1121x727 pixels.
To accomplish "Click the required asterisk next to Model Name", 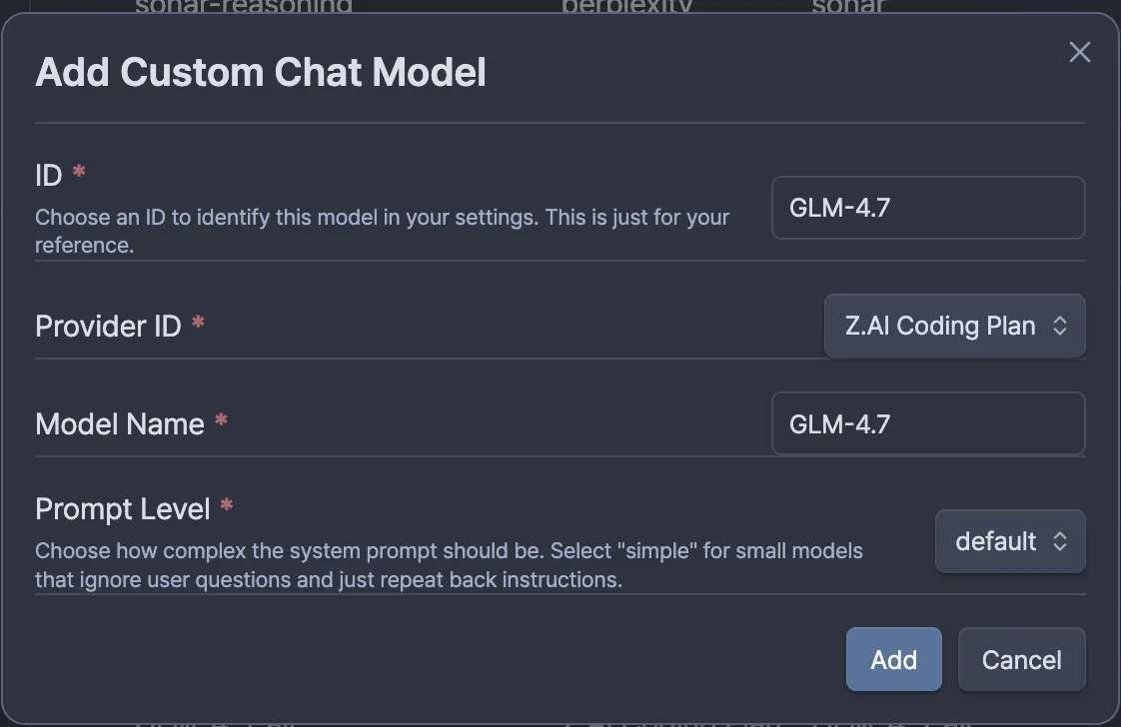I will coord(221,420).
